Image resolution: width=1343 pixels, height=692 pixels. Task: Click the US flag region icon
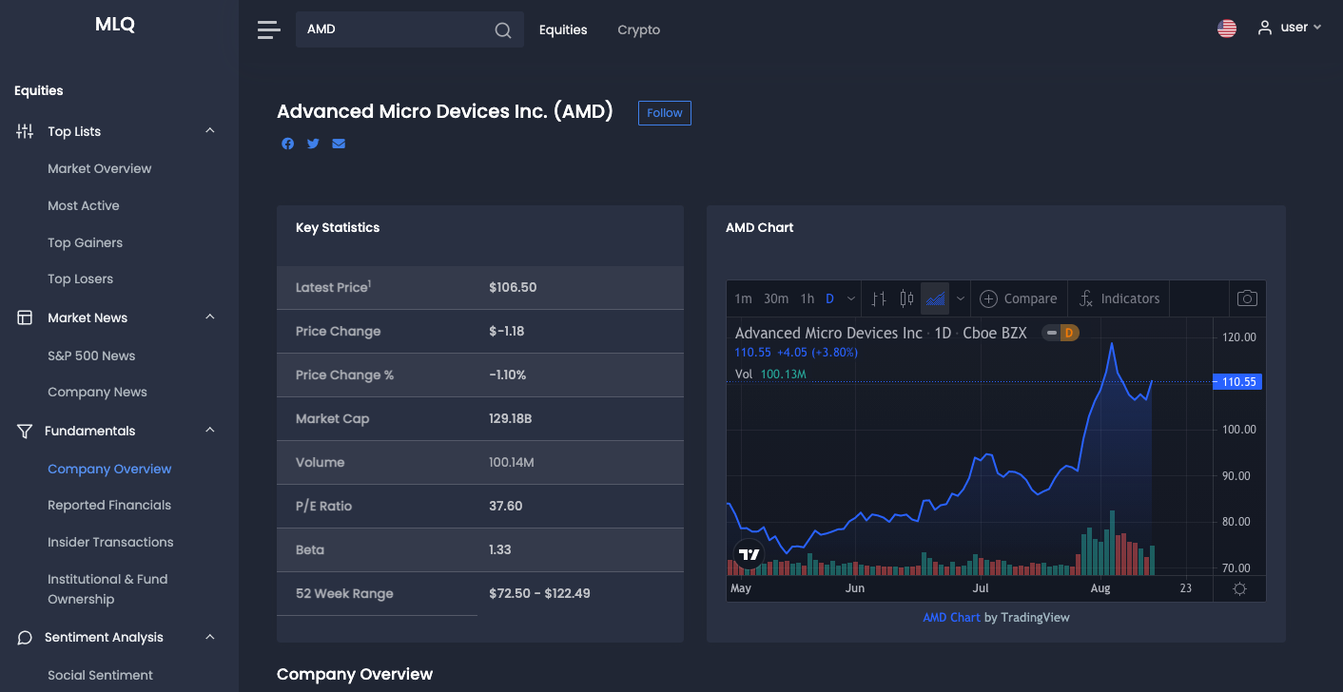click(x=1227, y=29)
